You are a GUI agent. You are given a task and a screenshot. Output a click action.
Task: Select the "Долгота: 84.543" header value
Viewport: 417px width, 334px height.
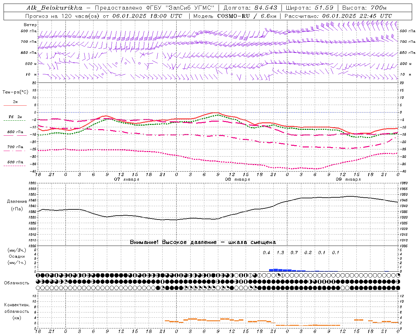pyautogui.click(x=250, y=8)
